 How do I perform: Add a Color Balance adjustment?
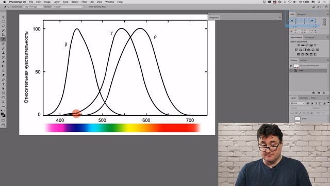pyautogui.click(x=301, y=50)
